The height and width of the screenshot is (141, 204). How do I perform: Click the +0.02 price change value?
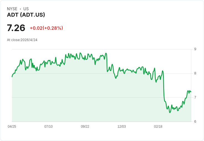tap(36, 28)
